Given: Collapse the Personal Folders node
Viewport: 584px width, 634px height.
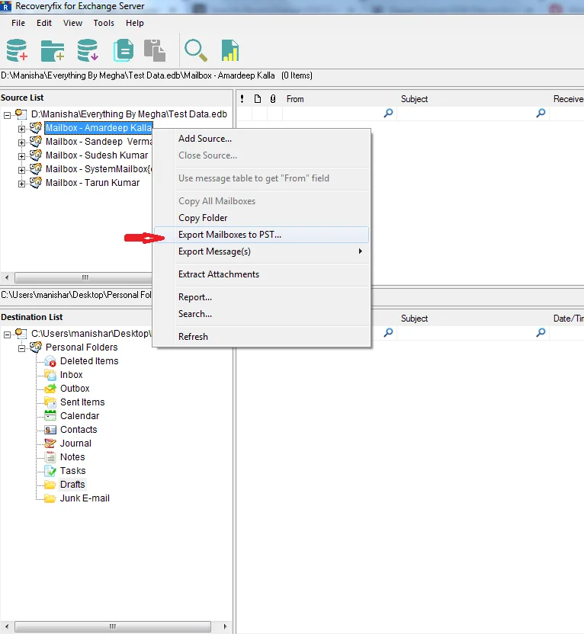Looking at the screenshot, I should pyautogui.click(x=21, y=348).
